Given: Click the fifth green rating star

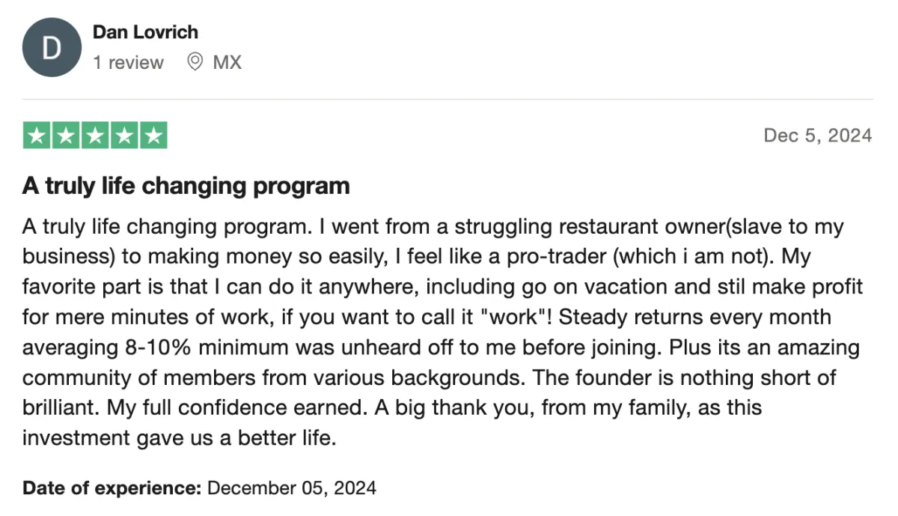Looking at the screenshot, I should 153,136.
